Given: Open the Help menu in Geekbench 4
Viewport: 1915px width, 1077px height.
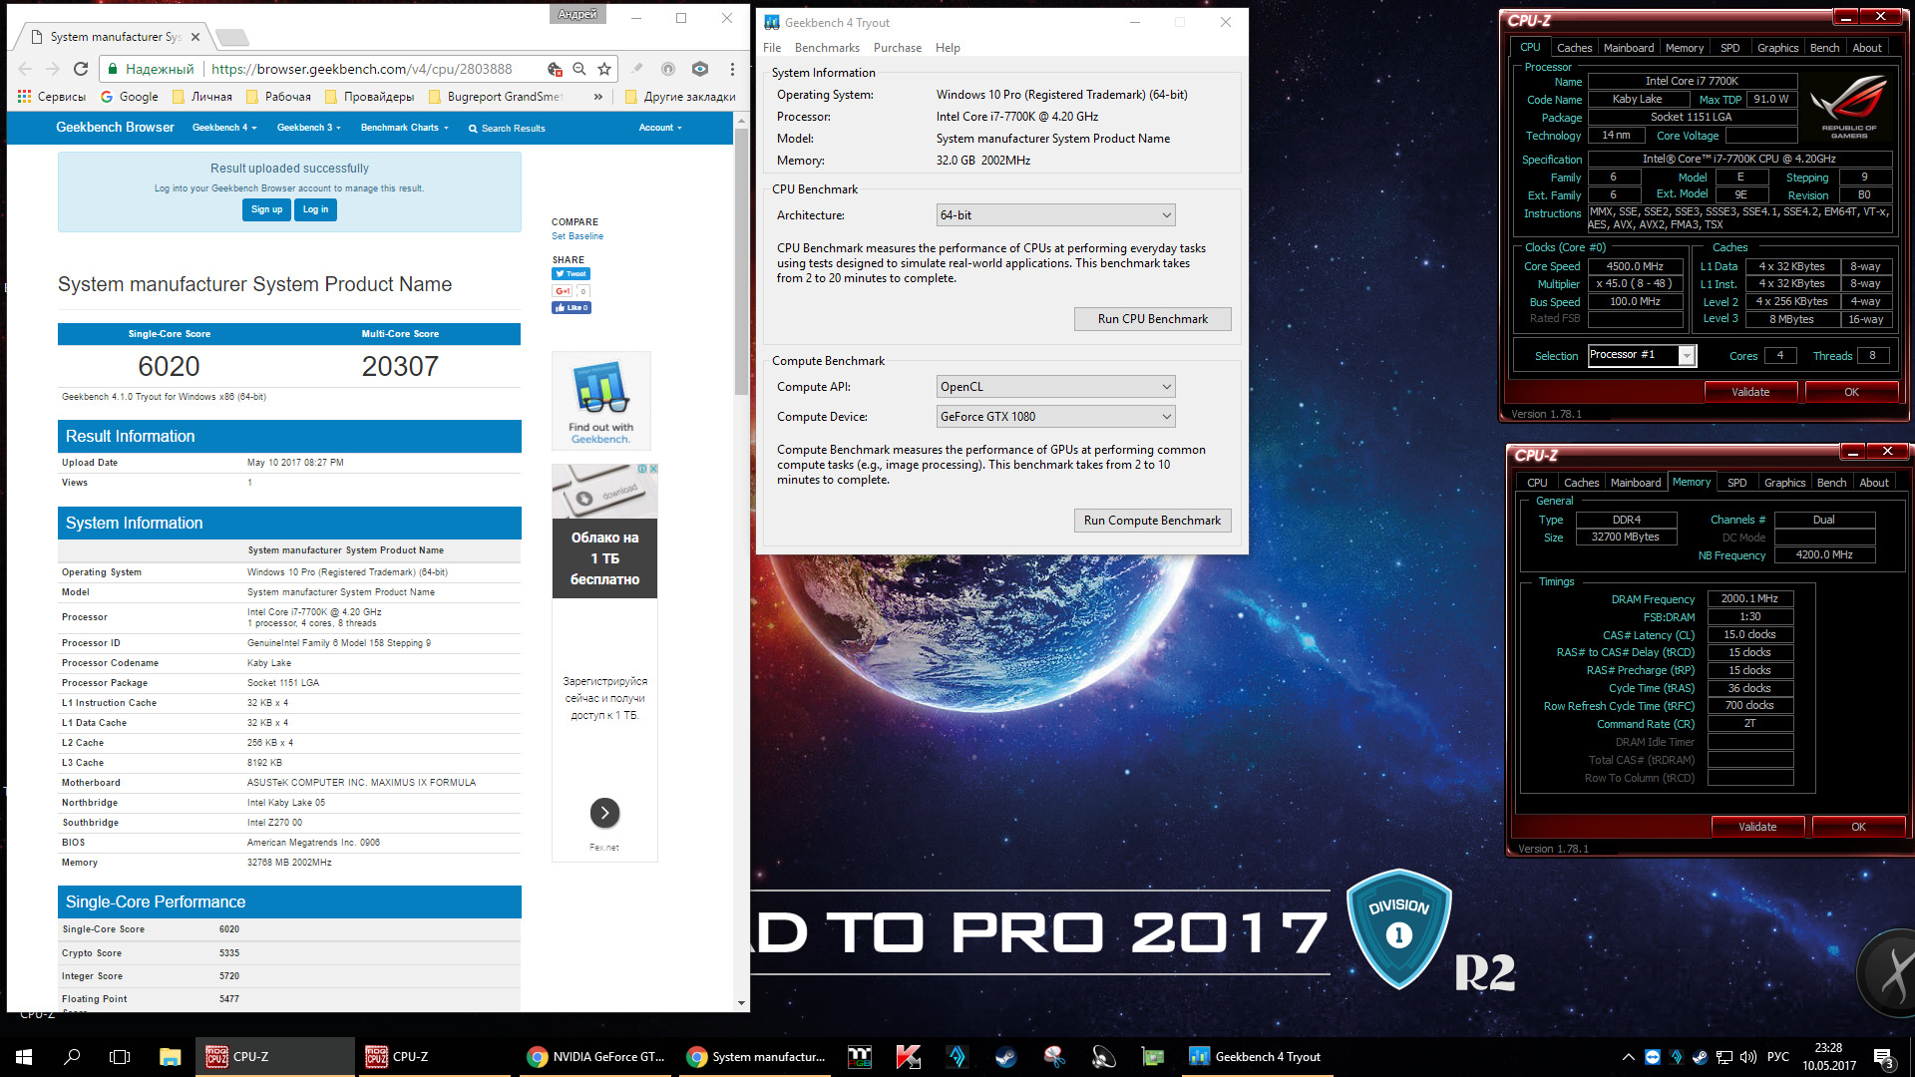Looking at the screenshot, I should coord(948,48).
